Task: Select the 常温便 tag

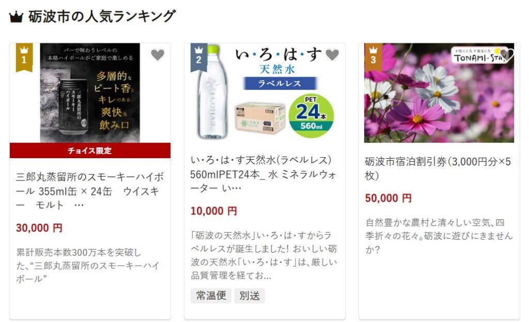Action: click(x=211, y=296)
